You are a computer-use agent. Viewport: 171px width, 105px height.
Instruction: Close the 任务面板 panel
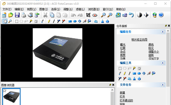169,26
